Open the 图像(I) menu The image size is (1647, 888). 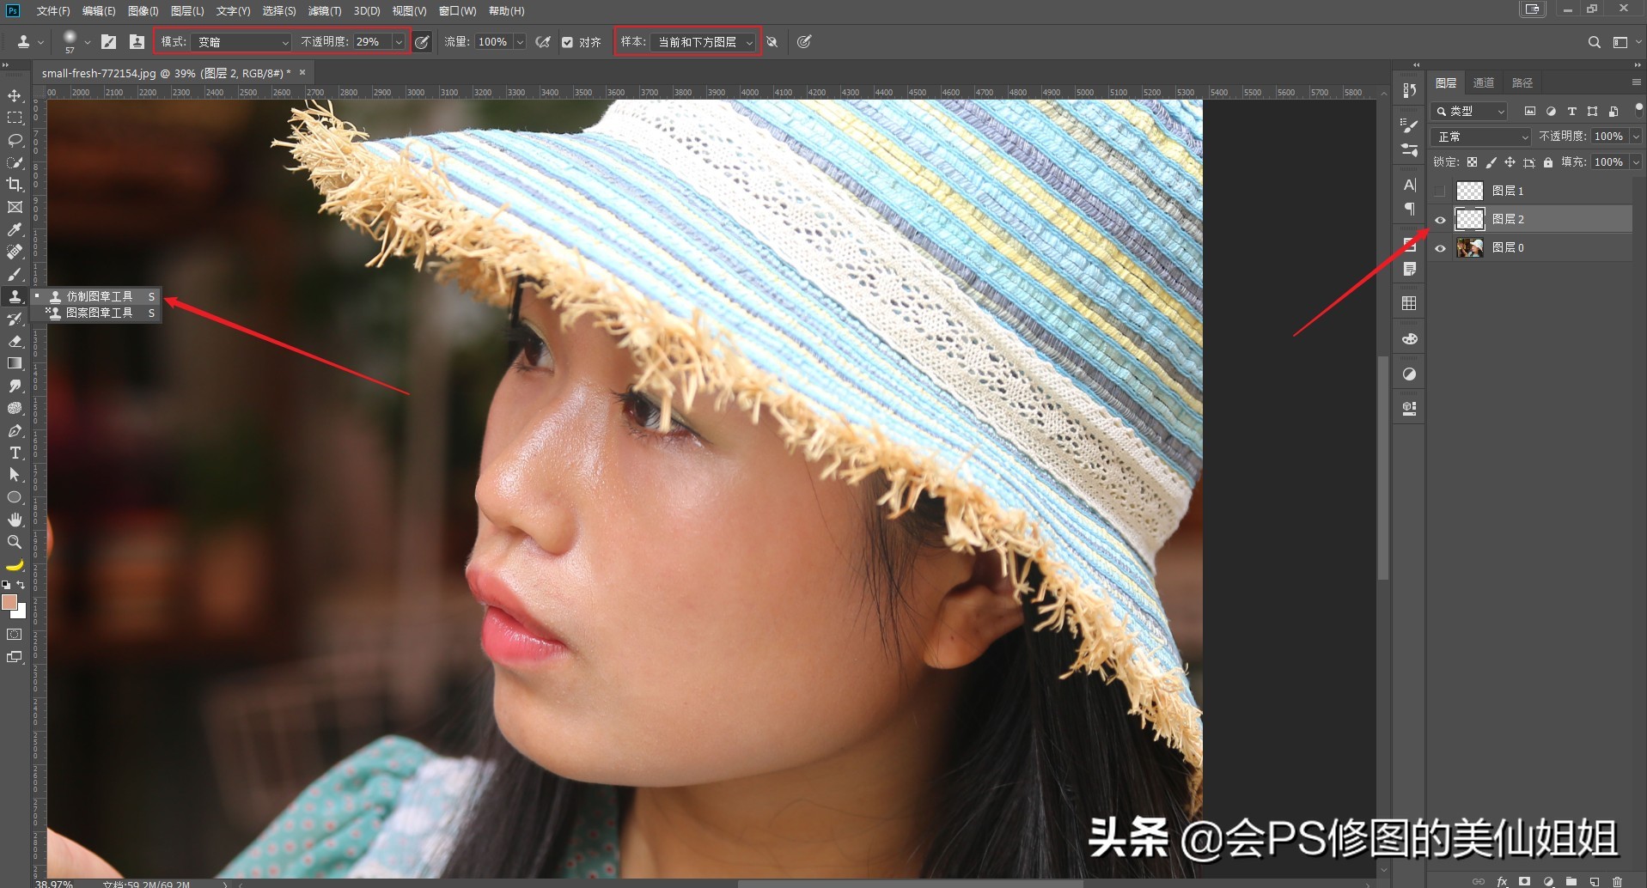click(x=143, y=11)
